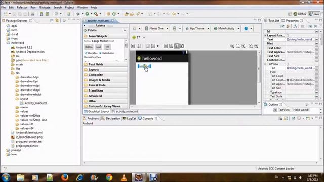The width and height of the screenshot is (324, 182).
Task: Open the Refactor menu
Action: (x=22, y=7)
